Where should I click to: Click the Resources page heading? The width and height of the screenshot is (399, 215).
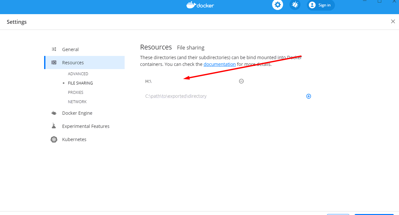[156, 47]
